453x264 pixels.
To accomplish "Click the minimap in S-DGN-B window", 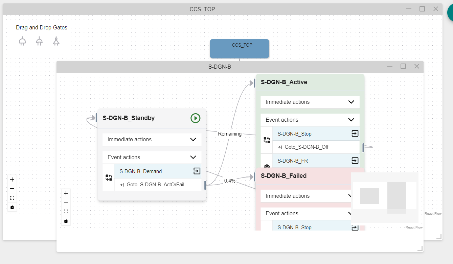I will tap(385, 197).
